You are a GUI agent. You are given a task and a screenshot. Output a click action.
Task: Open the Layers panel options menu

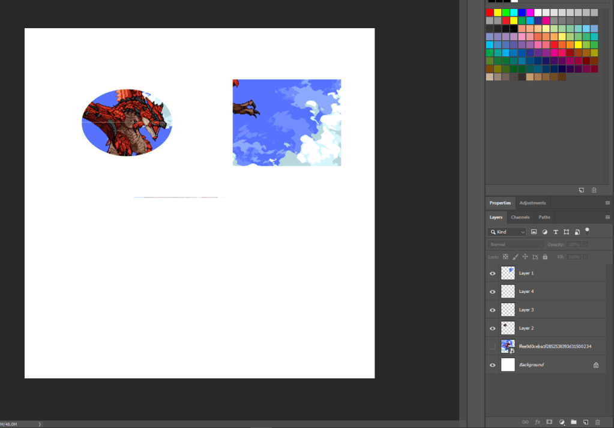click(607, 217)
